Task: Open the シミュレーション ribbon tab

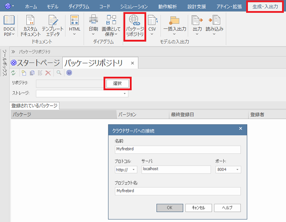Action: point(134,7)
